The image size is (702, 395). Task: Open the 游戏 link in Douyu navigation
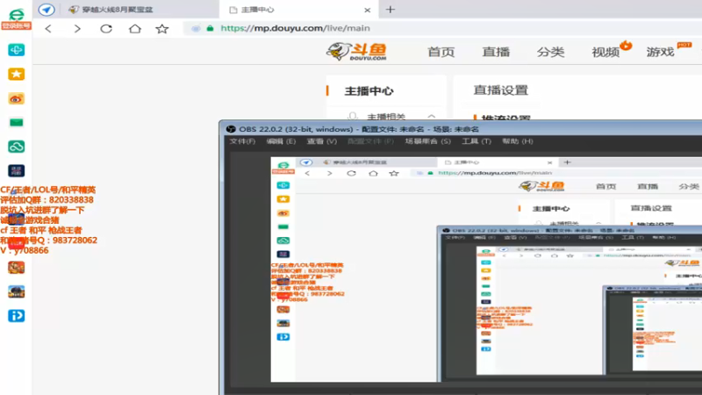pyautogui.click(x=660, y=52)
